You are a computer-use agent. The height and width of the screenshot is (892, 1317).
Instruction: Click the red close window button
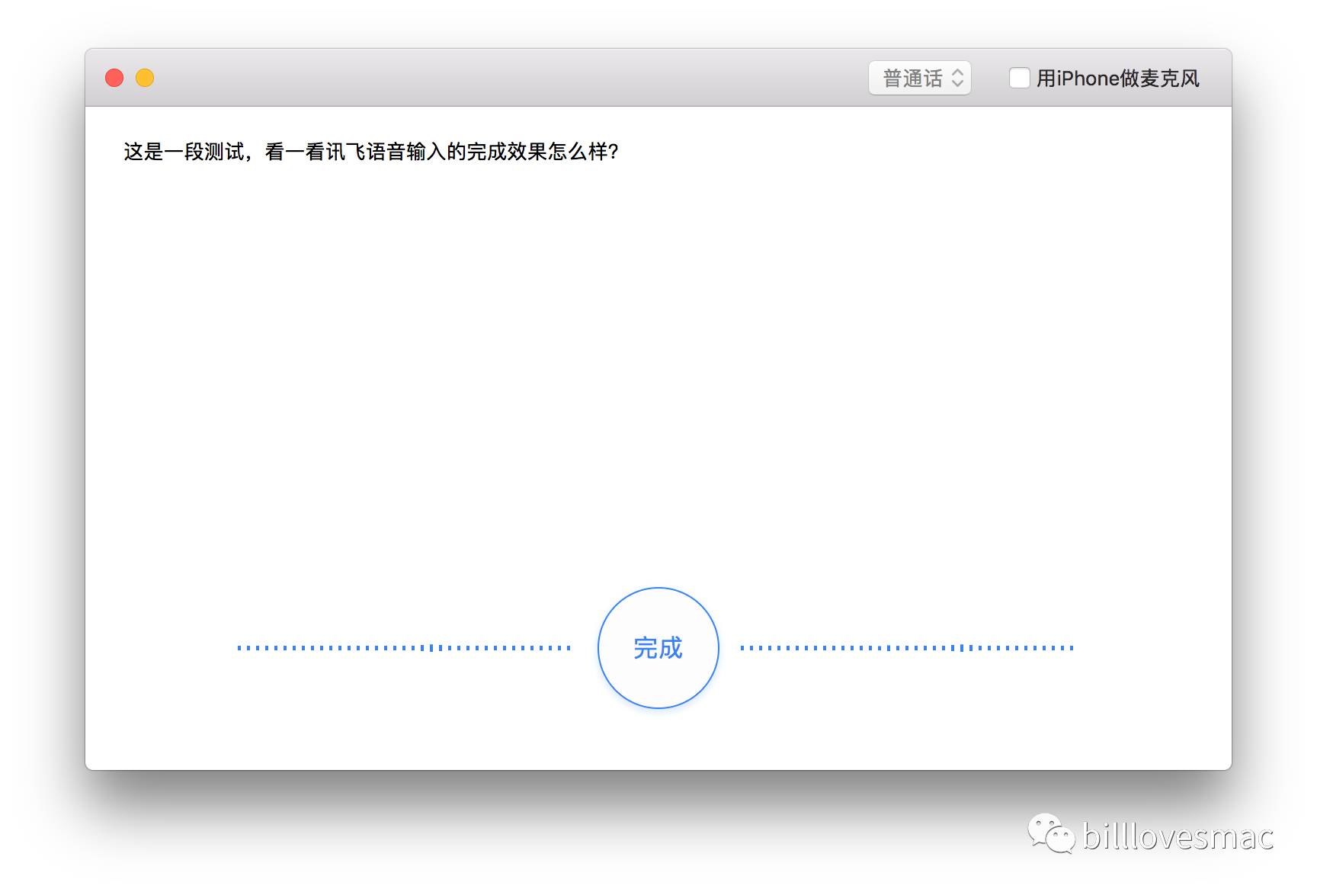click(x=114, y=78)
